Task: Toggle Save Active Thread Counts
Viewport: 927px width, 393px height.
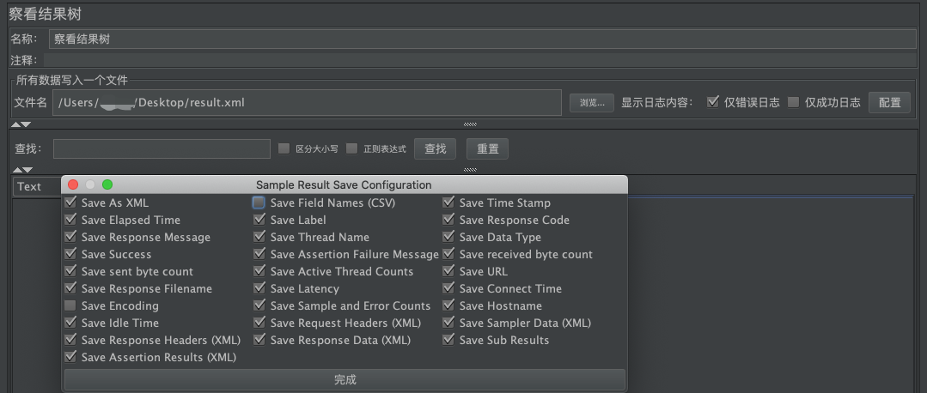Action: point(259,271)
